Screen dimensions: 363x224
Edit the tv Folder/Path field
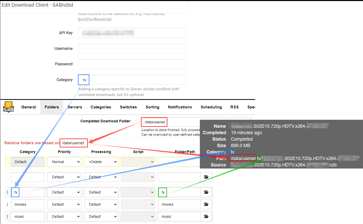(x=179, y=192)
